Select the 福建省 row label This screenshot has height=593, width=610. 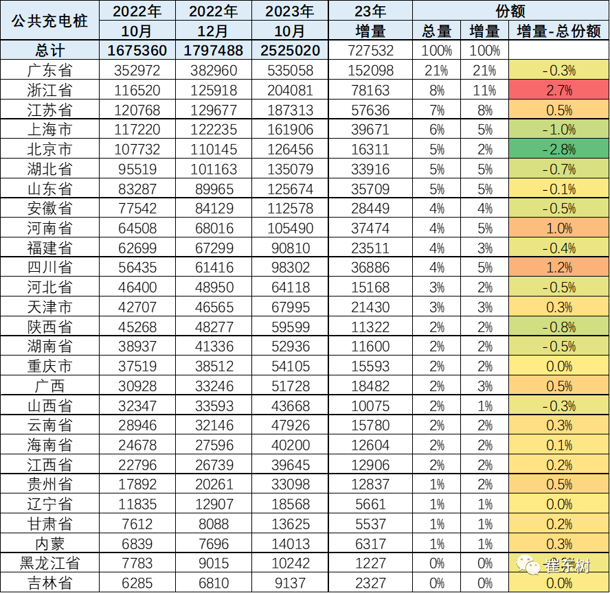point(49,248)
